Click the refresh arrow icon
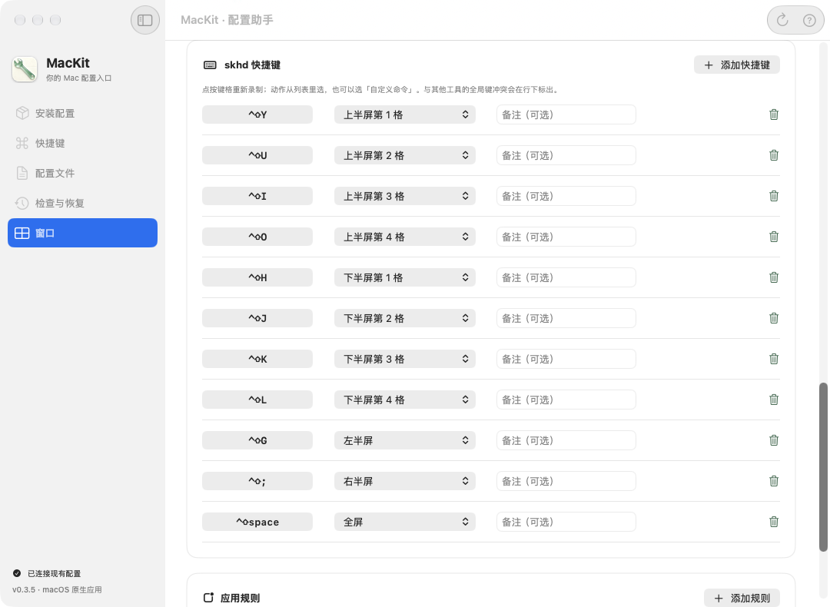The height and width of the screenshot is (607, 830). 782,20
